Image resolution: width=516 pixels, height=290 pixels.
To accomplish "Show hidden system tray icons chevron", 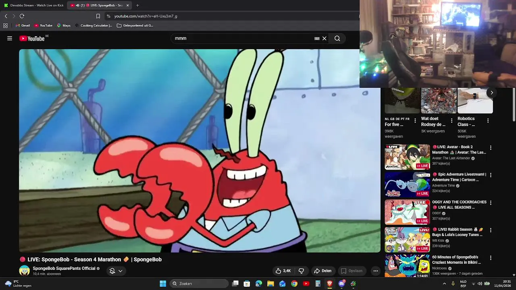I will pyautogui.click(x=445, y=284).
